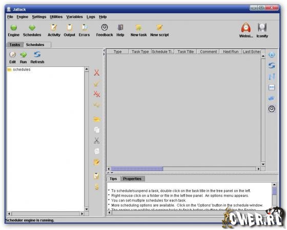287x230 pixels.
Task: Open the Website icon
Action: click(246, 28)
